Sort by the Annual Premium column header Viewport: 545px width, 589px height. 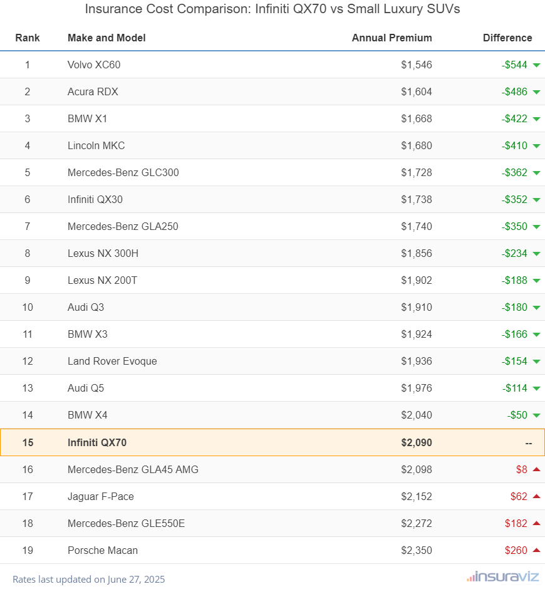pos(392,38)
